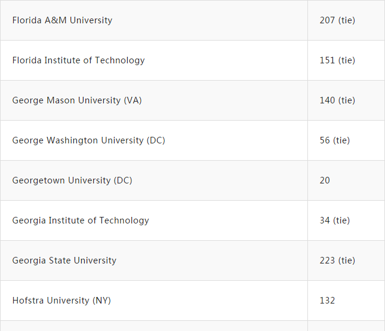Select the 151 (tie) rank value
The width and height of the screenshot is (385, 331).
point(337,60)
